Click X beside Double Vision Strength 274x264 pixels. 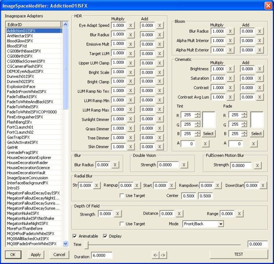(x=184, y=165)
